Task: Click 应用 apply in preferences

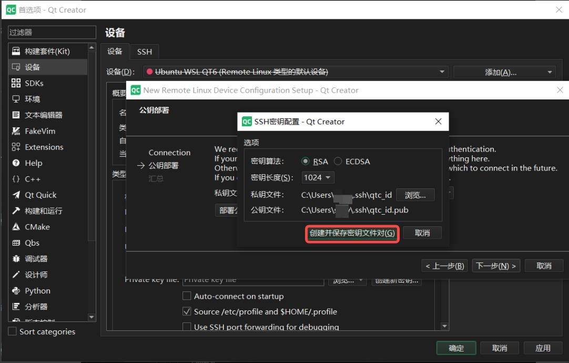Action: 543,348
